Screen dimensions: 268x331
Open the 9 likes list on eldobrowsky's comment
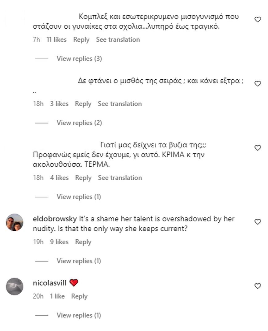click(59, 242)
